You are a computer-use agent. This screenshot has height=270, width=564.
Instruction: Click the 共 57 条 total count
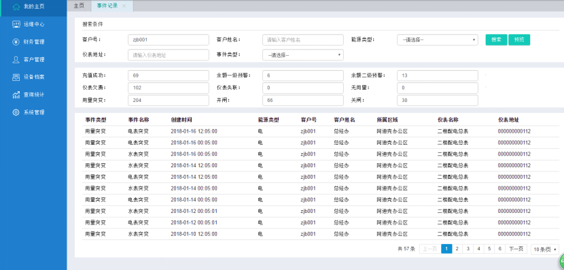click(406, 249)
